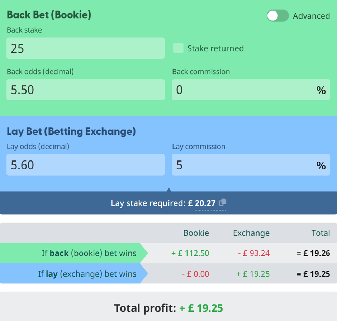Click the £ 20.27 lay stake value

pyautogui.click(x=202, y=203)
